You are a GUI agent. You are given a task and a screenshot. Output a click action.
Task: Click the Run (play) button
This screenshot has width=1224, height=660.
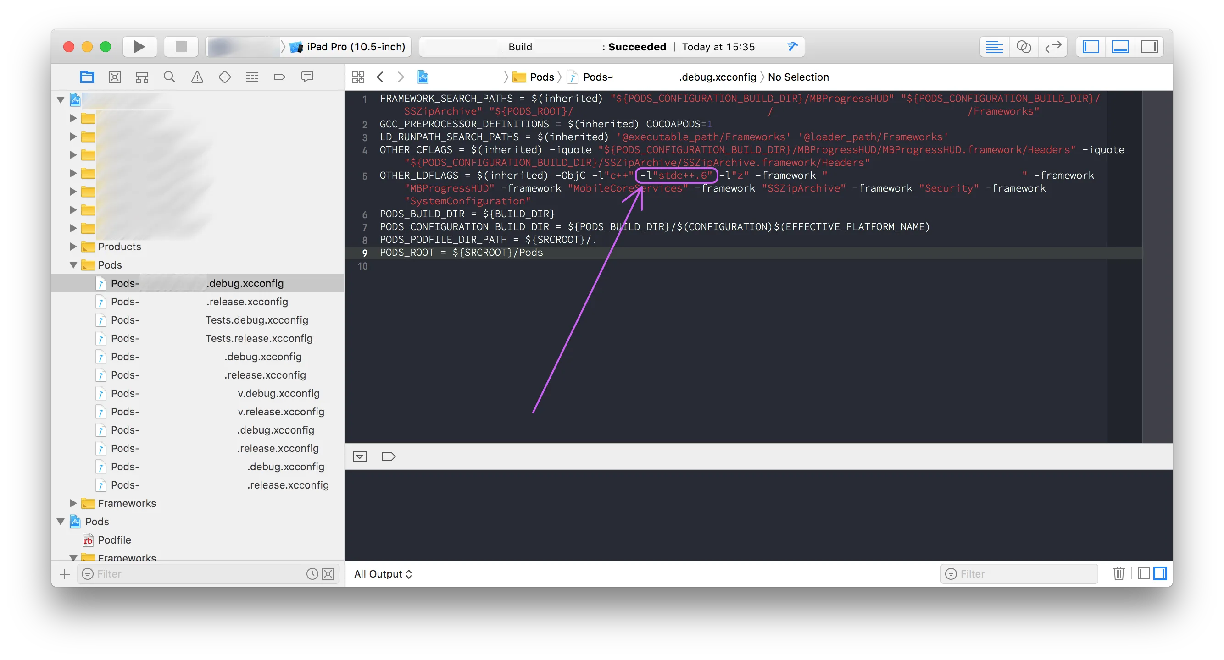click(139, 47)
